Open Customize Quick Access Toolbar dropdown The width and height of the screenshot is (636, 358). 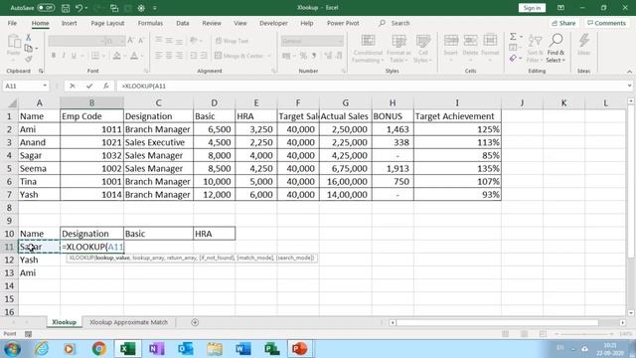[155, 8]
